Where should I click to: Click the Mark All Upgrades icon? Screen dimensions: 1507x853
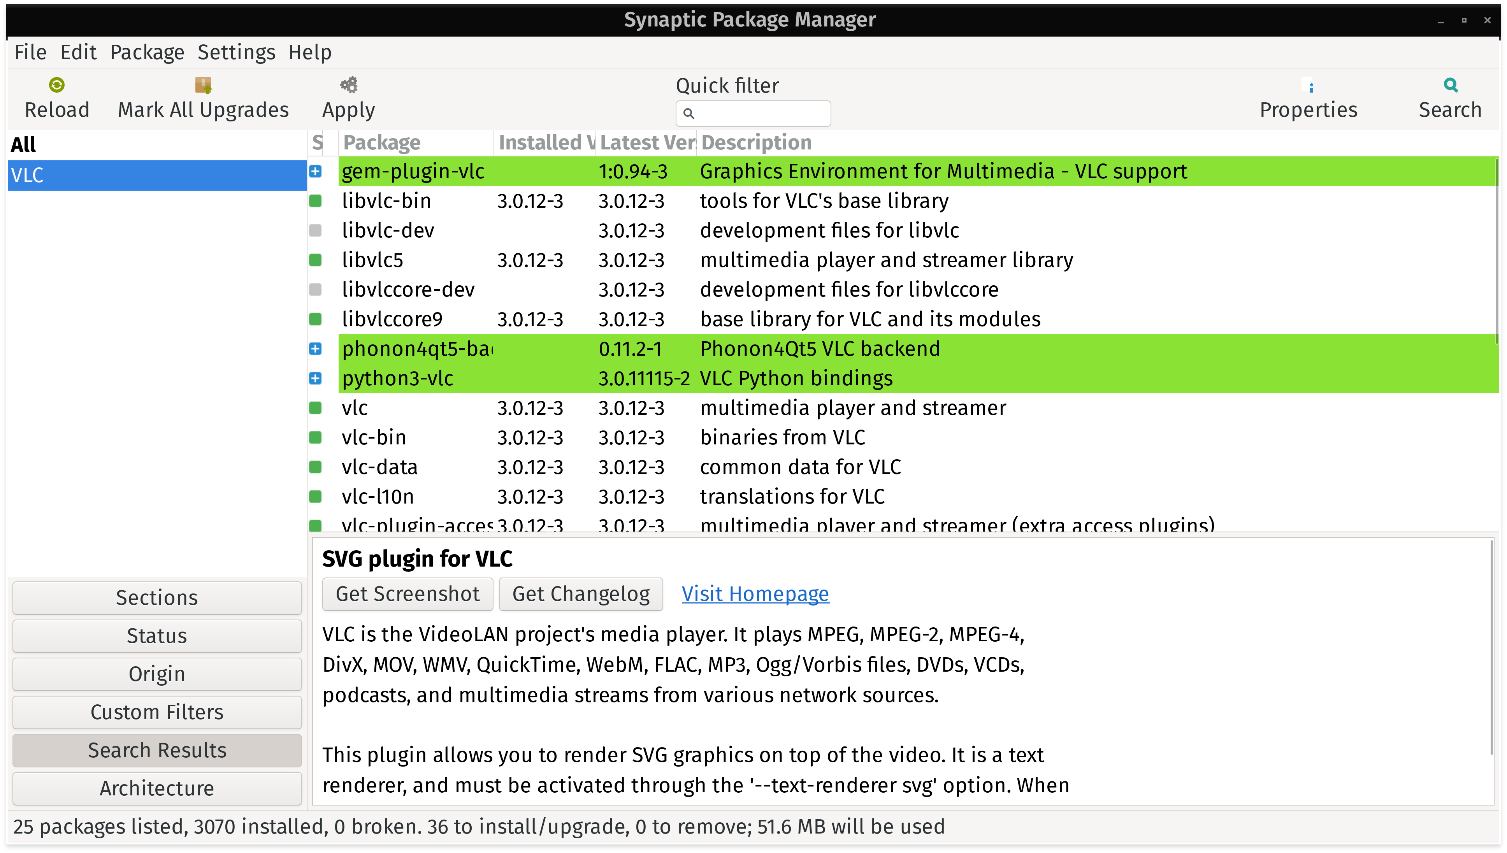203,85
